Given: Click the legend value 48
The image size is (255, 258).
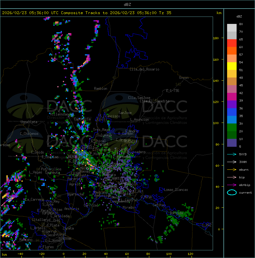Looking at the screenshot, I should pyautogui.click(x=241, y=78).
